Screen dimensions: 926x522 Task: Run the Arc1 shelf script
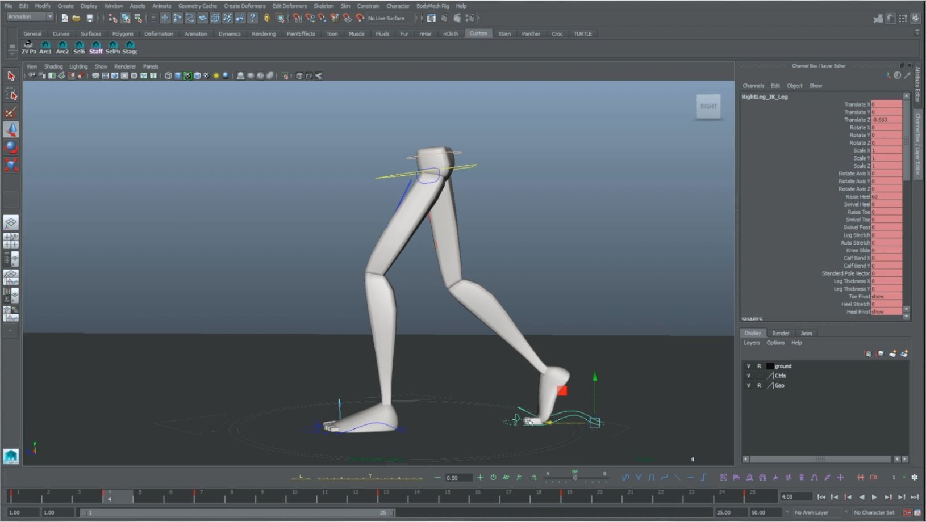(x=45, y=48)
